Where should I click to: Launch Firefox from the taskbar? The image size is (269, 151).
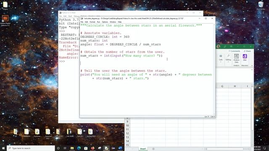92,148
